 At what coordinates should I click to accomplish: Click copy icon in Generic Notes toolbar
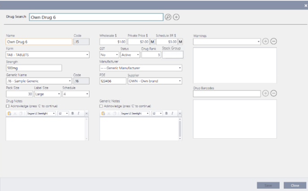click(114, 114)
